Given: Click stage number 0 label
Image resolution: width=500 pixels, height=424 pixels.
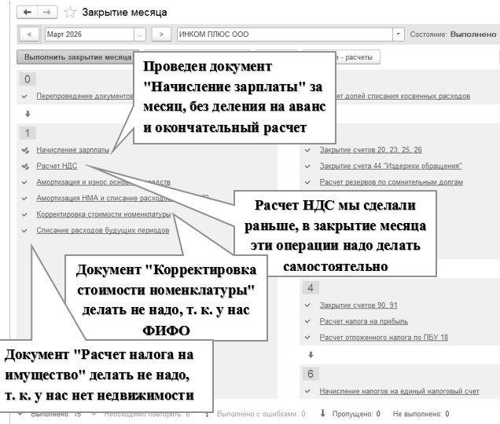Looking at the screenshot, I should click(28, 79).
